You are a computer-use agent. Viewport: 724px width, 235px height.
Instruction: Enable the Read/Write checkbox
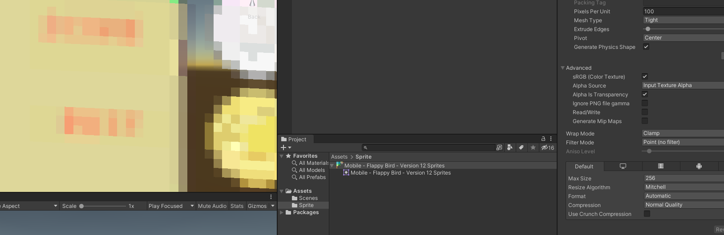pyautogui.click(x=645, y=112)
